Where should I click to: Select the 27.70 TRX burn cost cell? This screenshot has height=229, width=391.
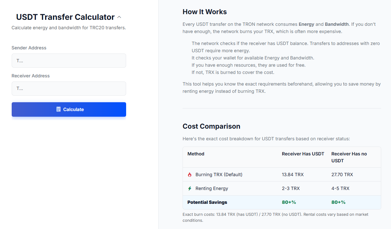[342, 175]
